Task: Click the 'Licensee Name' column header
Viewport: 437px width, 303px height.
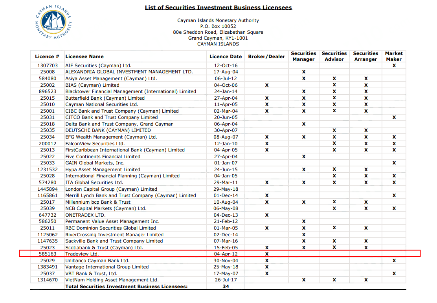Action: click(x=84, y=57)
